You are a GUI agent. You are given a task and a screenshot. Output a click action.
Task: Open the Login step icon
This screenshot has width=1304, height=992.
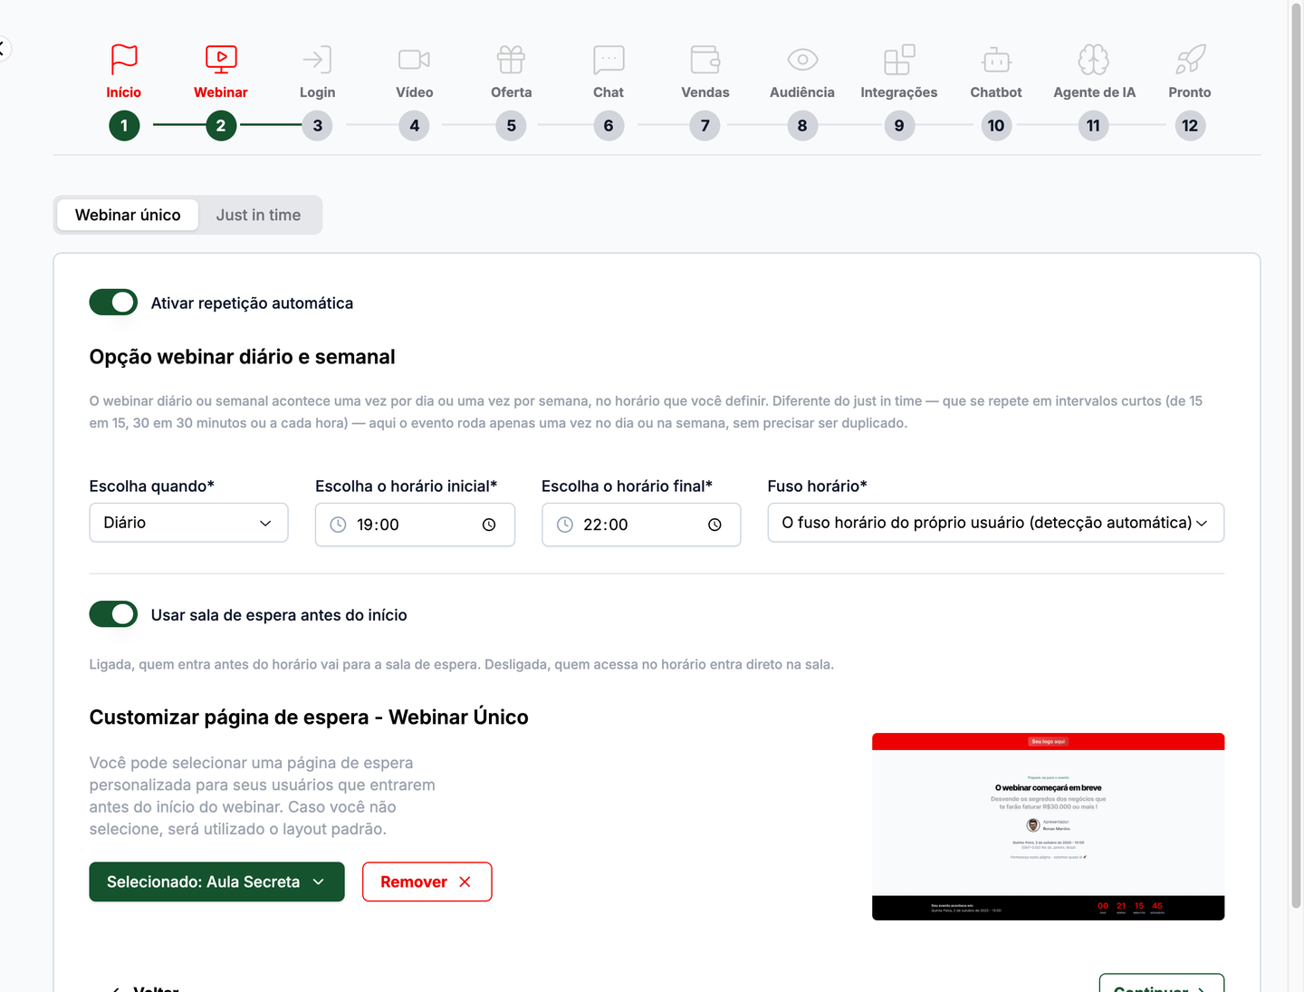(317, 60)
